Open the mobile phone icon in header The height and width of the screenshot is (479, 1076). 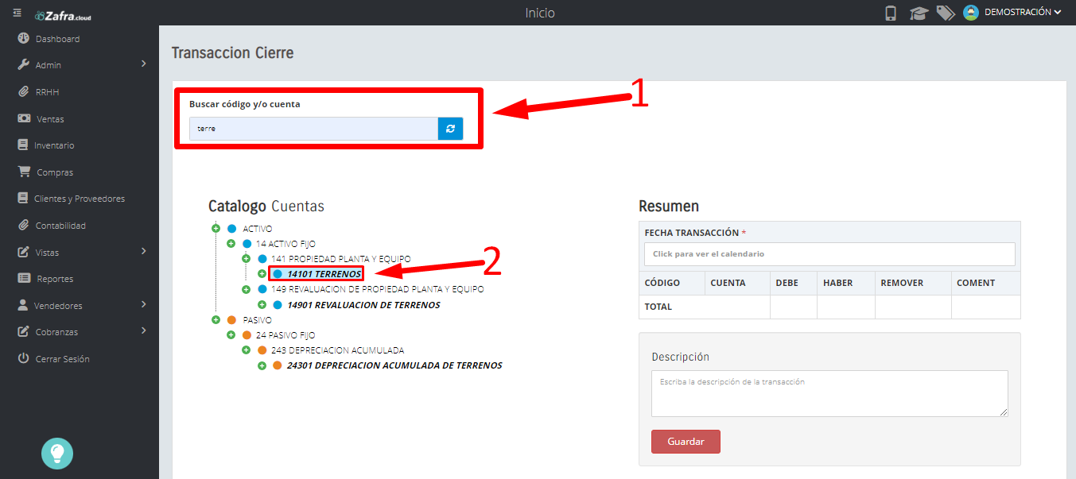[891, 13]
